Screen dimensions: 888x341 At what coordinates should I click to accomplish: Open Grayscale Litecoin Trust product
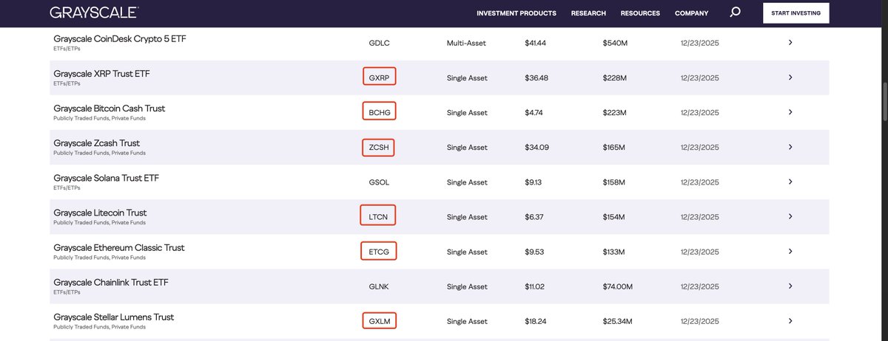[x=100, y=213]
